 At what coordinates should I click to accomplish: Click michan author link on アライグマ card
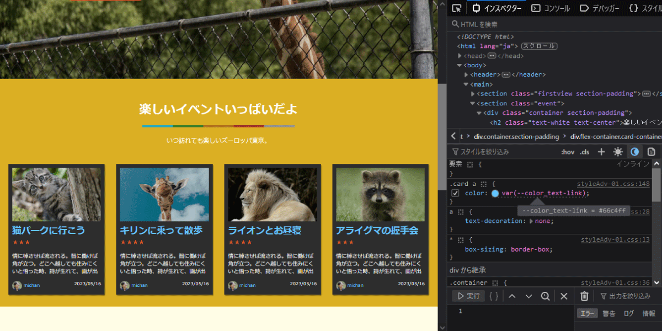tap(355, 285)
